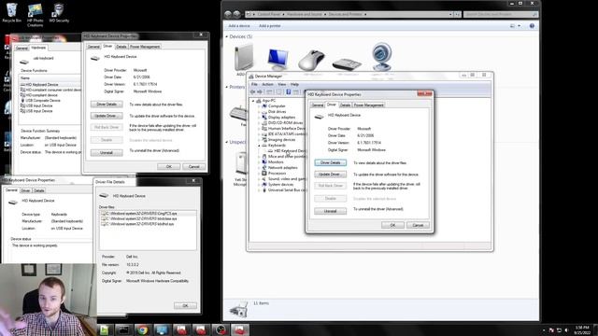The width and height of the screenshot is (598, 336).
Task: Select HID-compliant consumer control device row
Action: [50, 90]
